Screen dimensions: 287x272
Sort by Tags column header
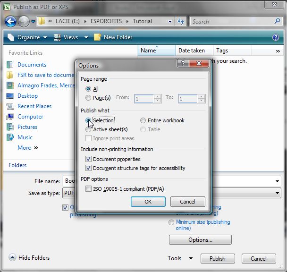232,51
